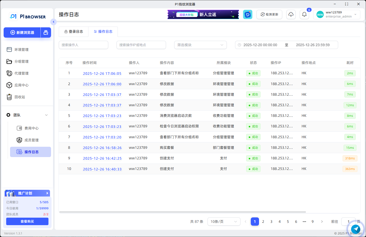Open 环境管理 in the sidebar

pyautogui.click(x=21, y=50)
